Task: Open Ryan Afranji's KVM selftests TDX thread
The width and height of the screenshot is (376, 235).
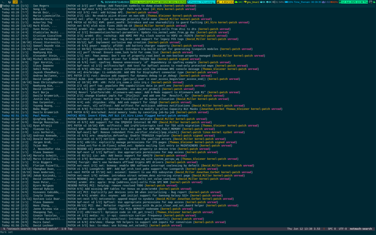Action: pos(130,125)
